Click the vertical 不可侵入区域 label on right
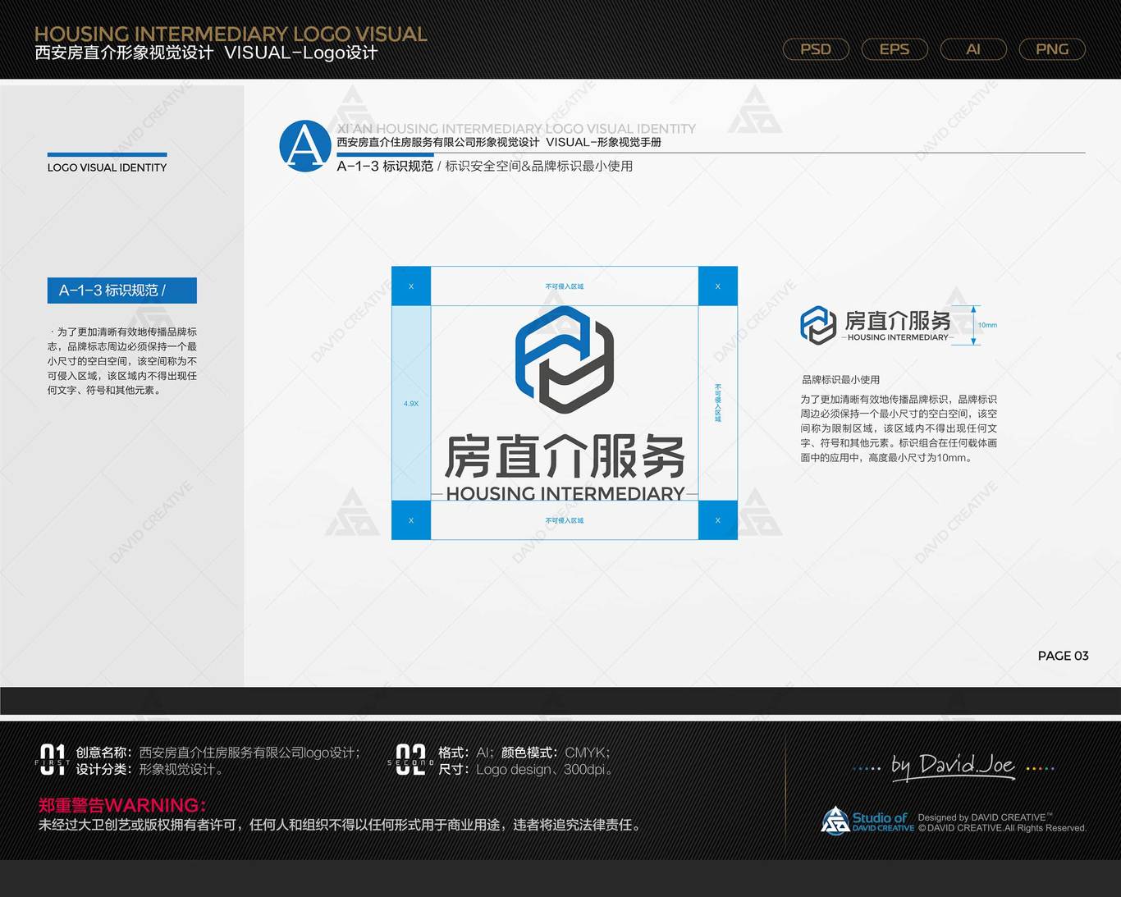This screenshot has width=1121, height=897. [x=718, y=403]
